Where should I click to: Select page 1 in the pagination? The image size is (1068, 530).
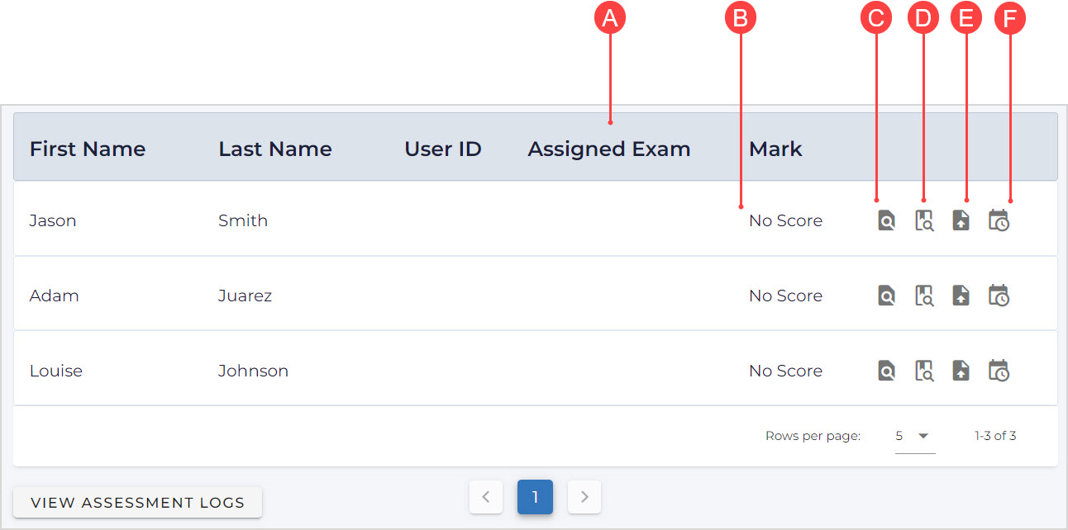pos(535,497)
